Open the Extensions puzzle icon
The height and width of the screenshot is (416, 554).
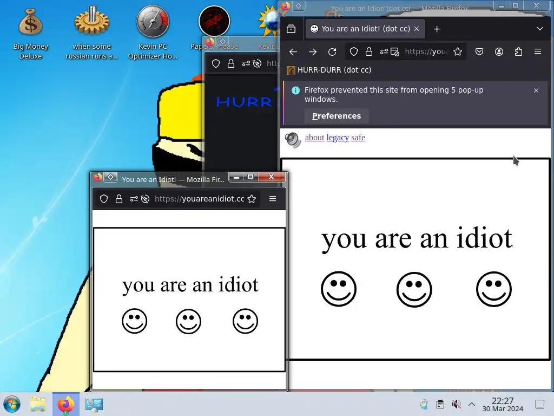tap(518, 51)
